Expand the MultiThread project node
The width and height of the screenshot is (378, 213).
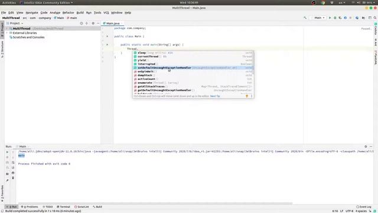6,28
